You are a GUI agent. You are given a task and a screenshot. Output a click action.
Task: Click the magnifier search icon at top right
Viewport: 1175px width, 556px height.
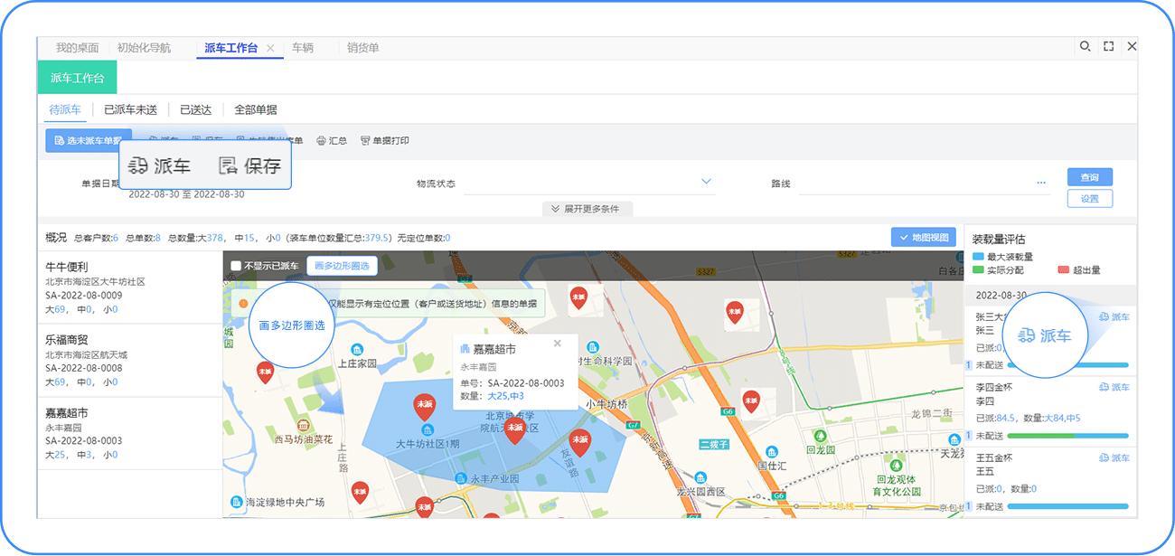(x=1085, y=46)
